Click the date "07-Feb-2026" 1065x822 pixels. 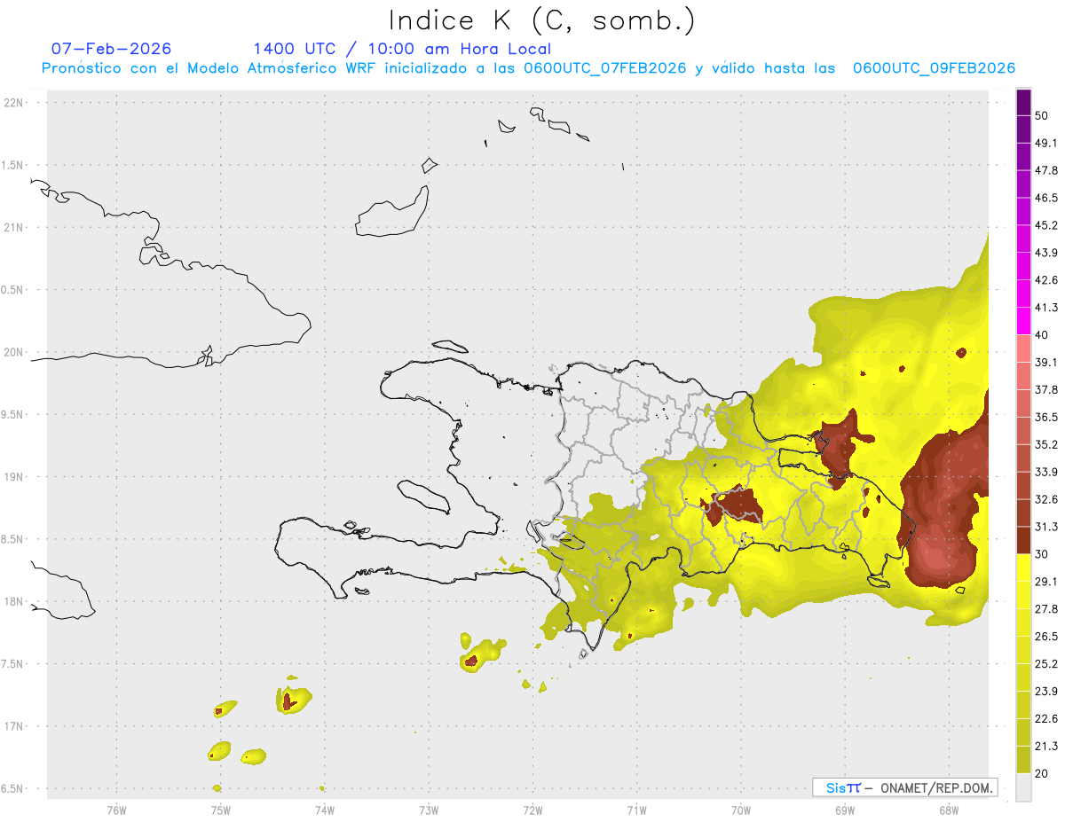pos(112,49)
